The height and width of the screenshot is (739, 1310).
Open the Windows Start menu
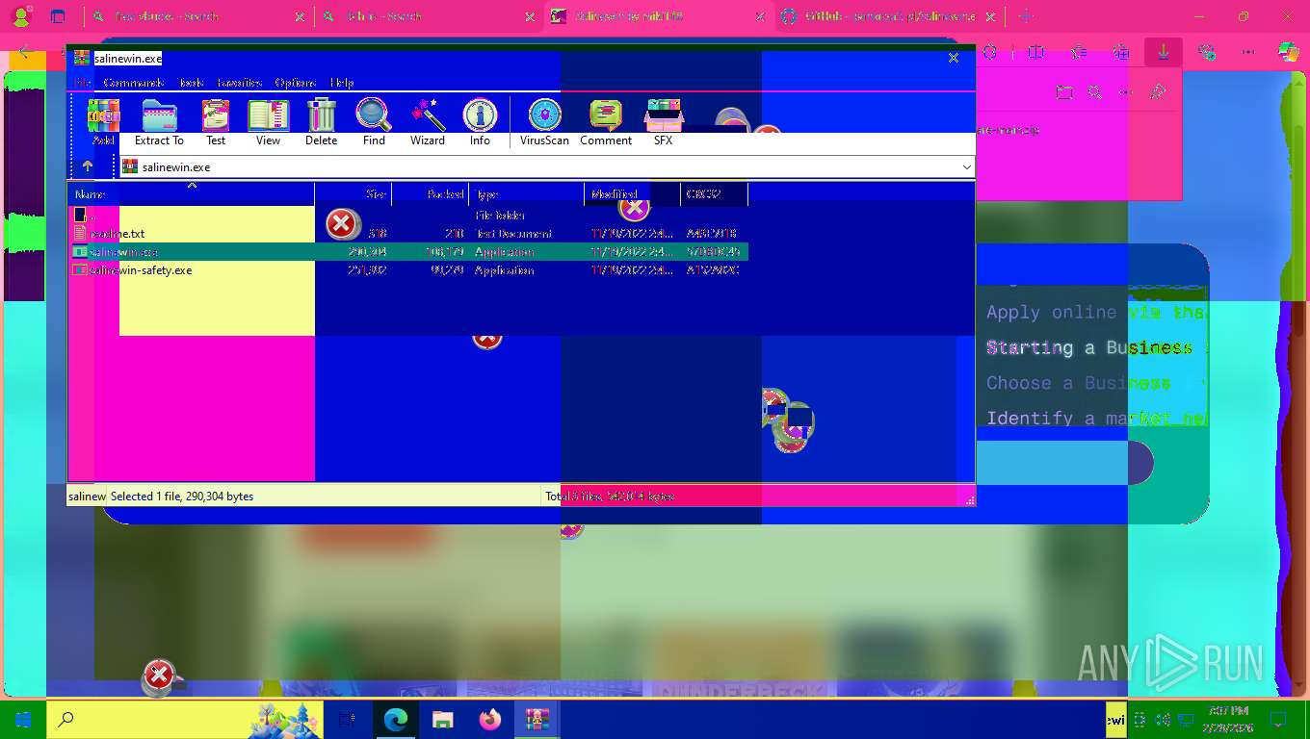(23, 720)
